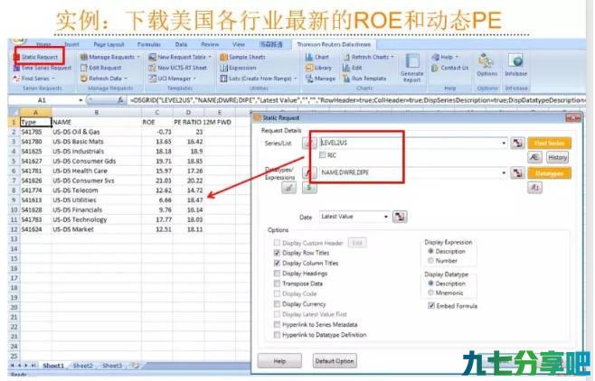The image size is (595, 381).
Task: Expand the Refresh Charts dropdown arrow
Action: point(392,57)
